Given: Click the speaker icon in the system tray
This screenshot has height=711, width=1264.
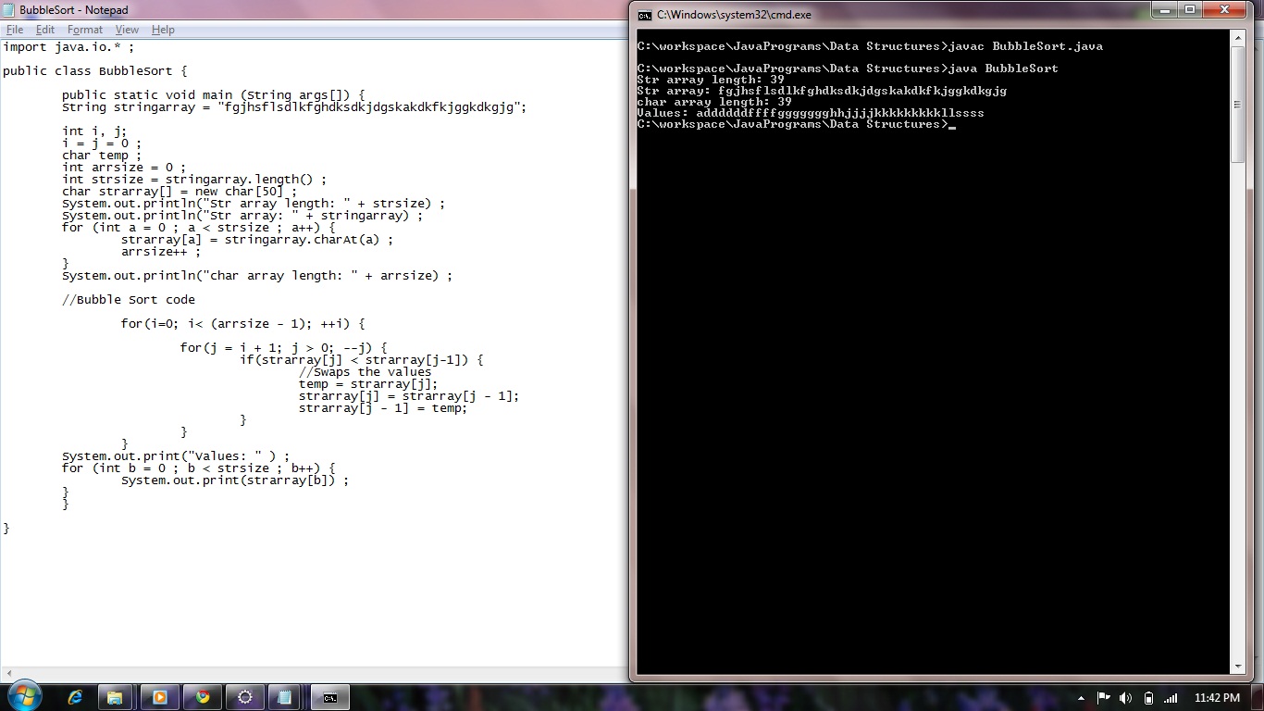Looking at the screenshot, I should coord(1125,698).
